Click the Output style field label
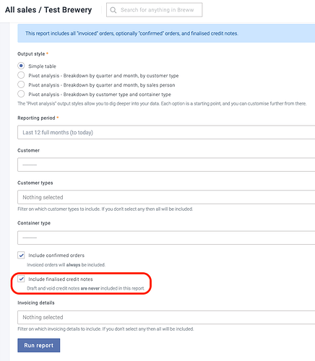The height and width of the screenshot is (361, 315). pyautogui.click(x=31, y=54)
